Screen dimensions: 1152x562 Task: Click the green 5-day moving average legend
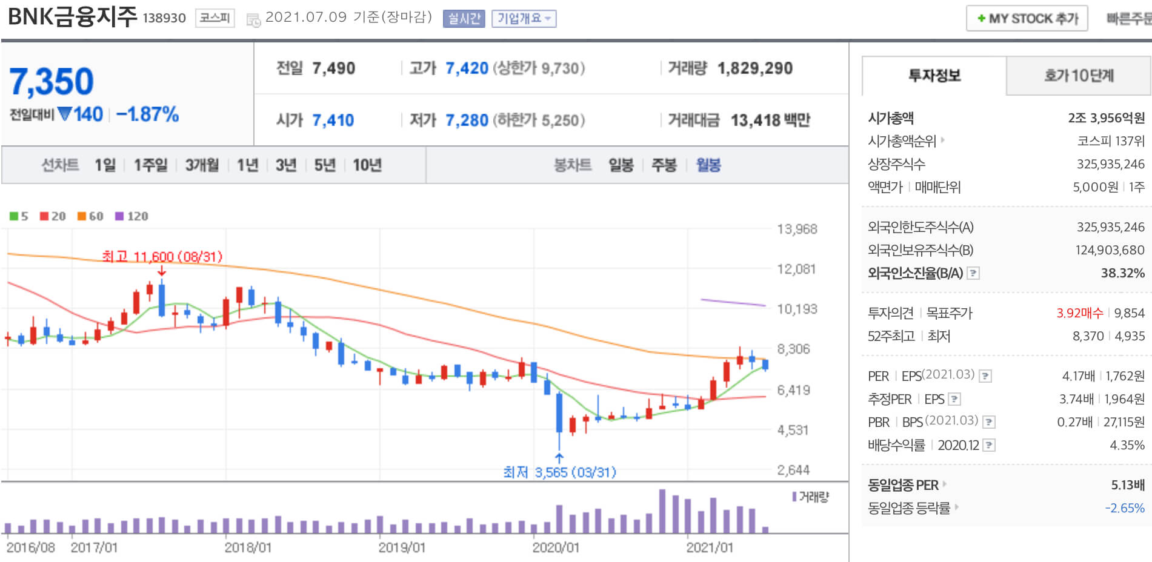pyautogui.click(x=19, y=216)
